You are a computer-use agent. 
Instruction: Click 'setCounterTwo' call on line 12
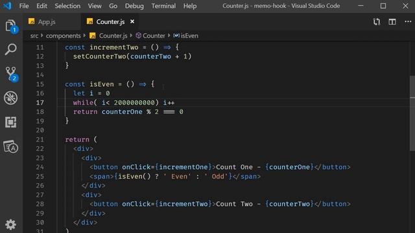coord(99,56)
